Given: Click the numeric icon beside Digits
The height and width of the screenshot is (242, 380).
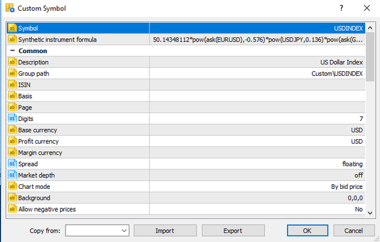Looking at the screenshot, I should (12, 119).
